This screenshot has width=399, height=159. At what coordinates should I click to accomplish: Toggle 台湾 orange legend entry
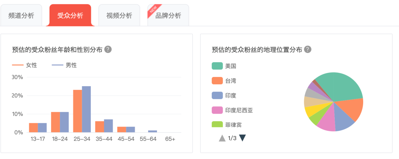click(x=224, y=81)
